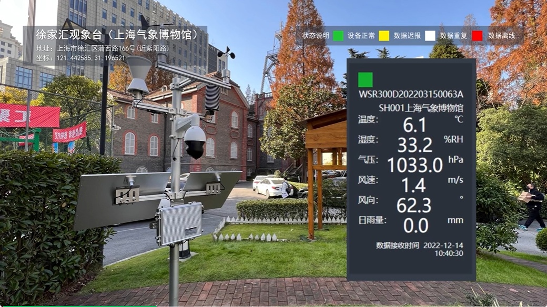Click the daily rainfall value 0.0
The image size is (547, 307).
coord(416,226)
